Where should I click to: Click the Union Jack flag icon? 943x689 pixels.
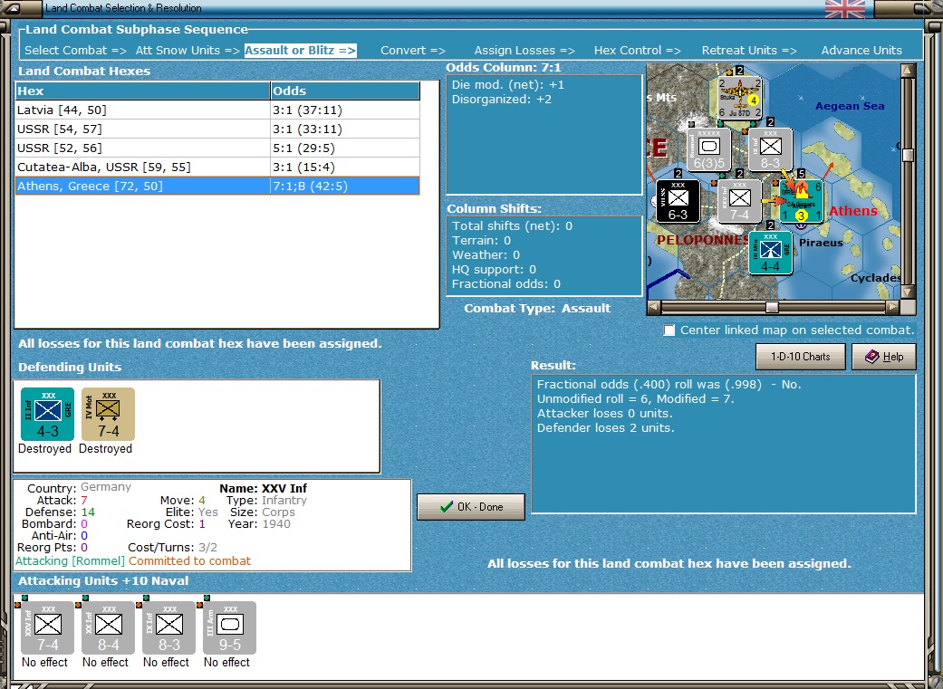point(845,8)
